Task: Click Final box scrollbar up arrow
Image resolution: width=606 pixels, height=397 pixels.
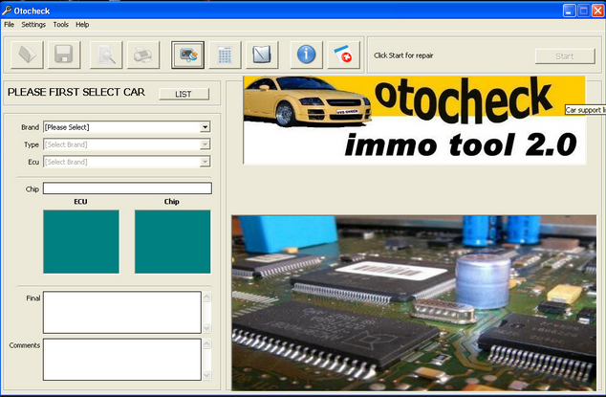Action: [206, 298]
